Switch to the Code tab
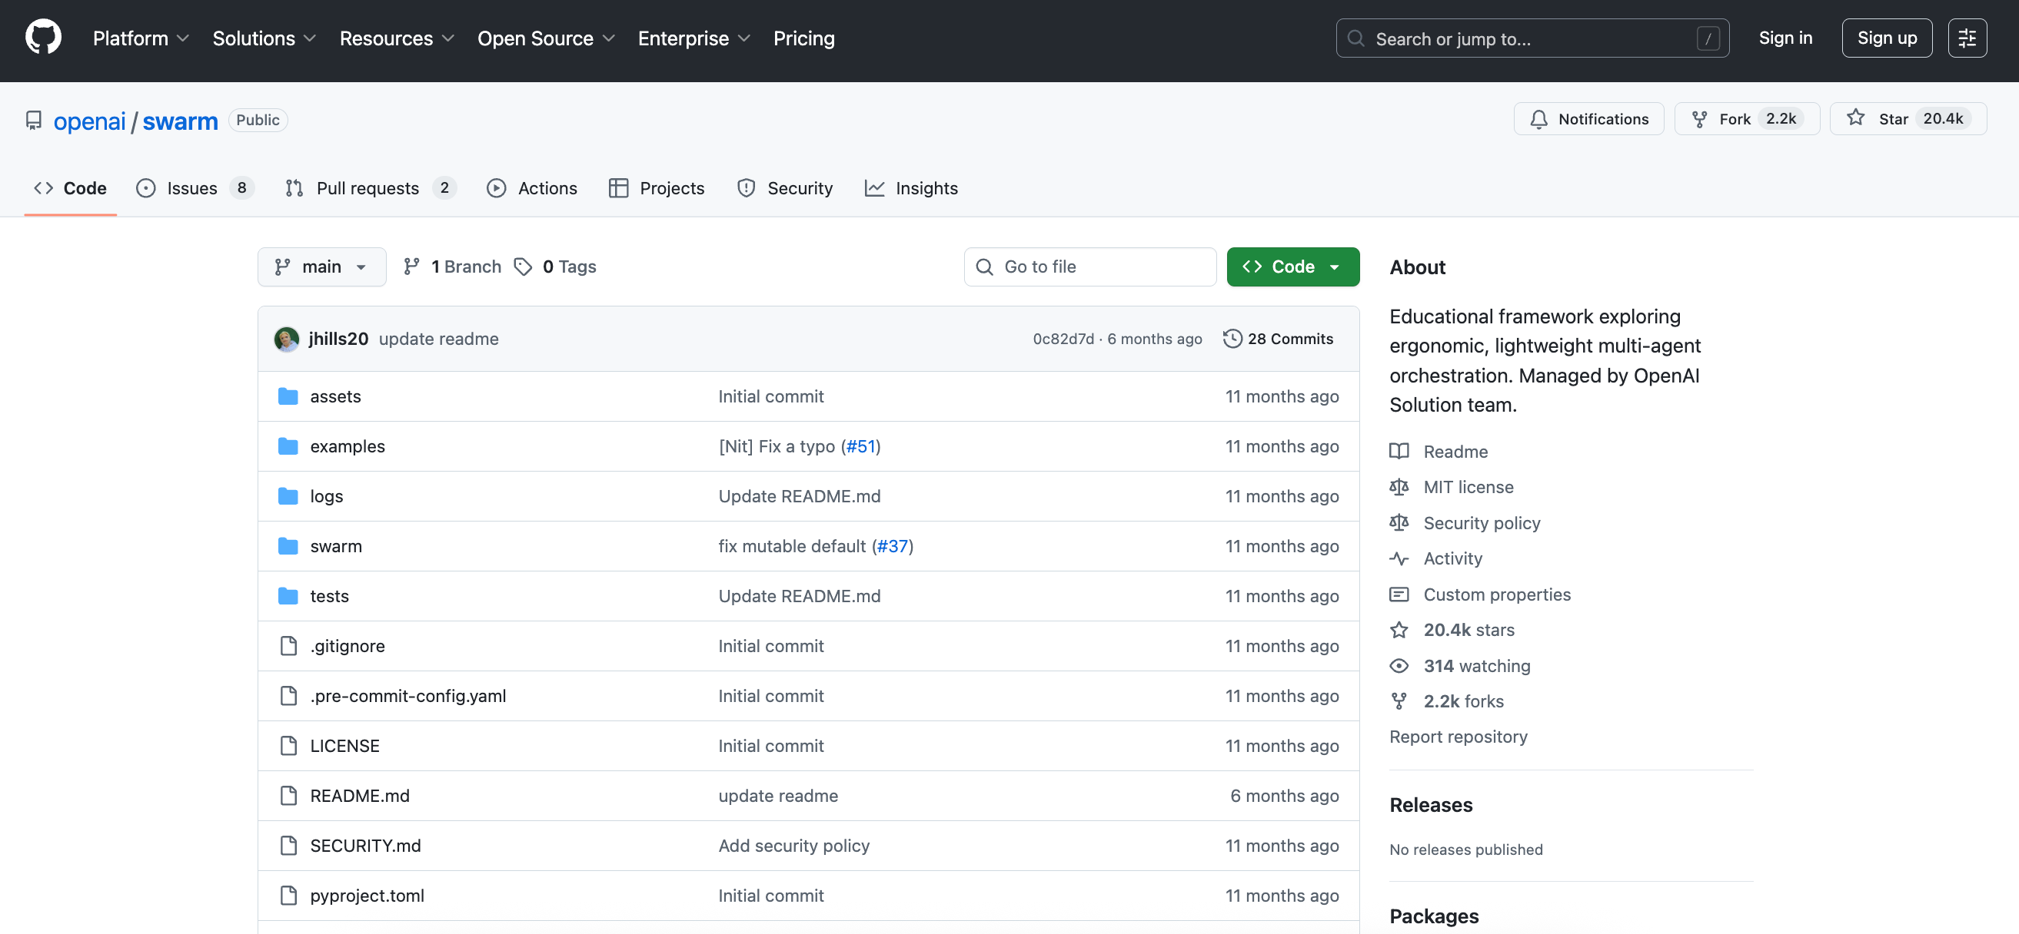 click(71, 188)
